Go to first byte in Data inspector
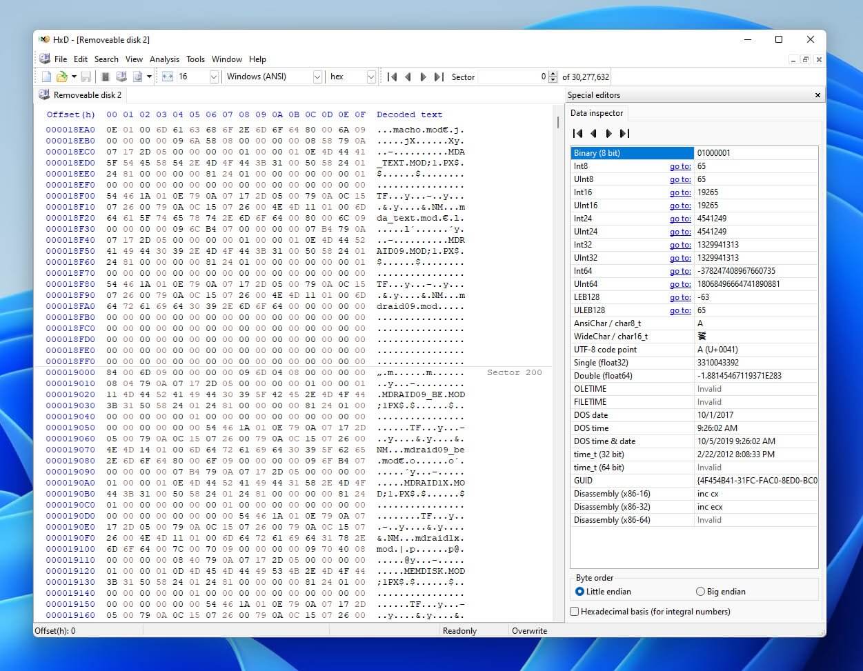 click(578, 133)
